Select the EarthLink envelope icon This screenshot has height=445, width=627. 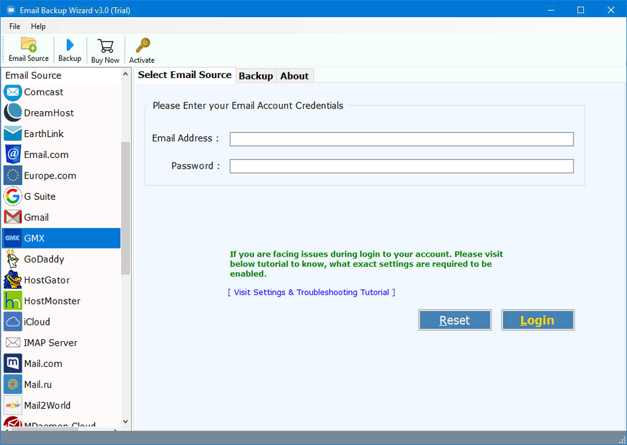pyautogui.click(x=13, y=134)
